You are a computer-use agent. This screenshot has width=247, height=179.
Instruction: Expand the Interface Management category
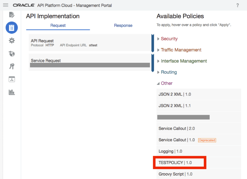click(x=184, y=61)
